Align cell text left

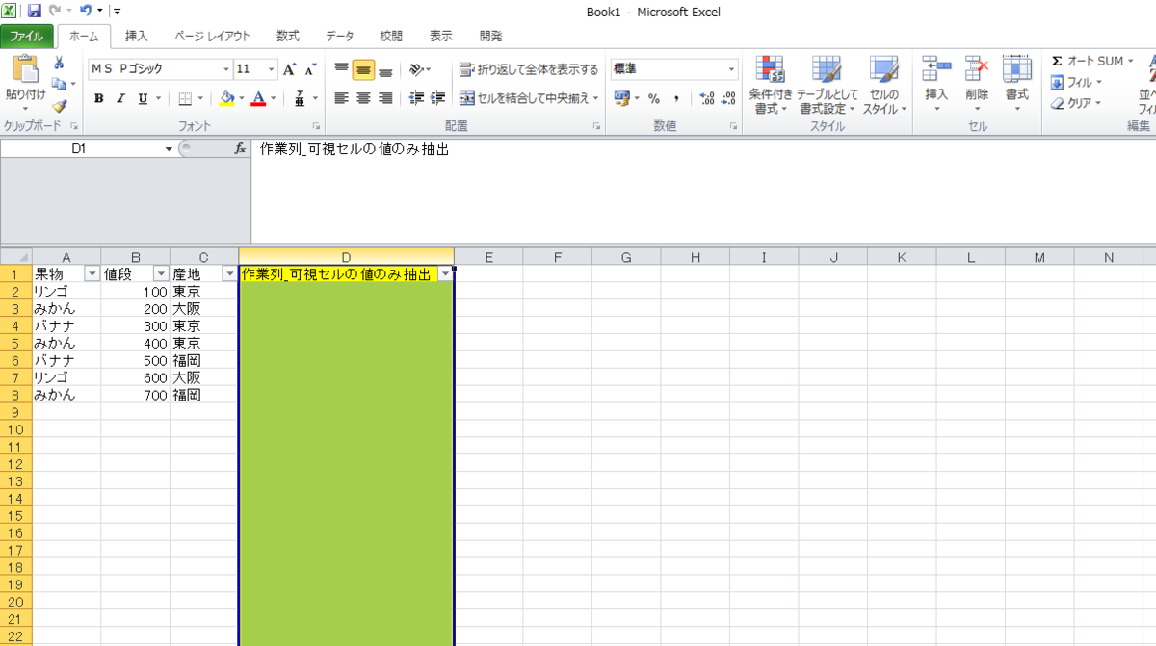point(341,98)
